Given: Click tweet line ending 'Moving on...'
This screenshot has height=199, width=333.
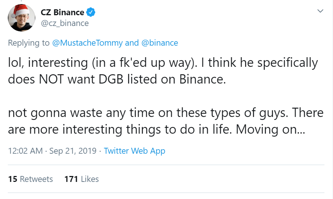Looking at the screenshot, I should pos(156,129).
